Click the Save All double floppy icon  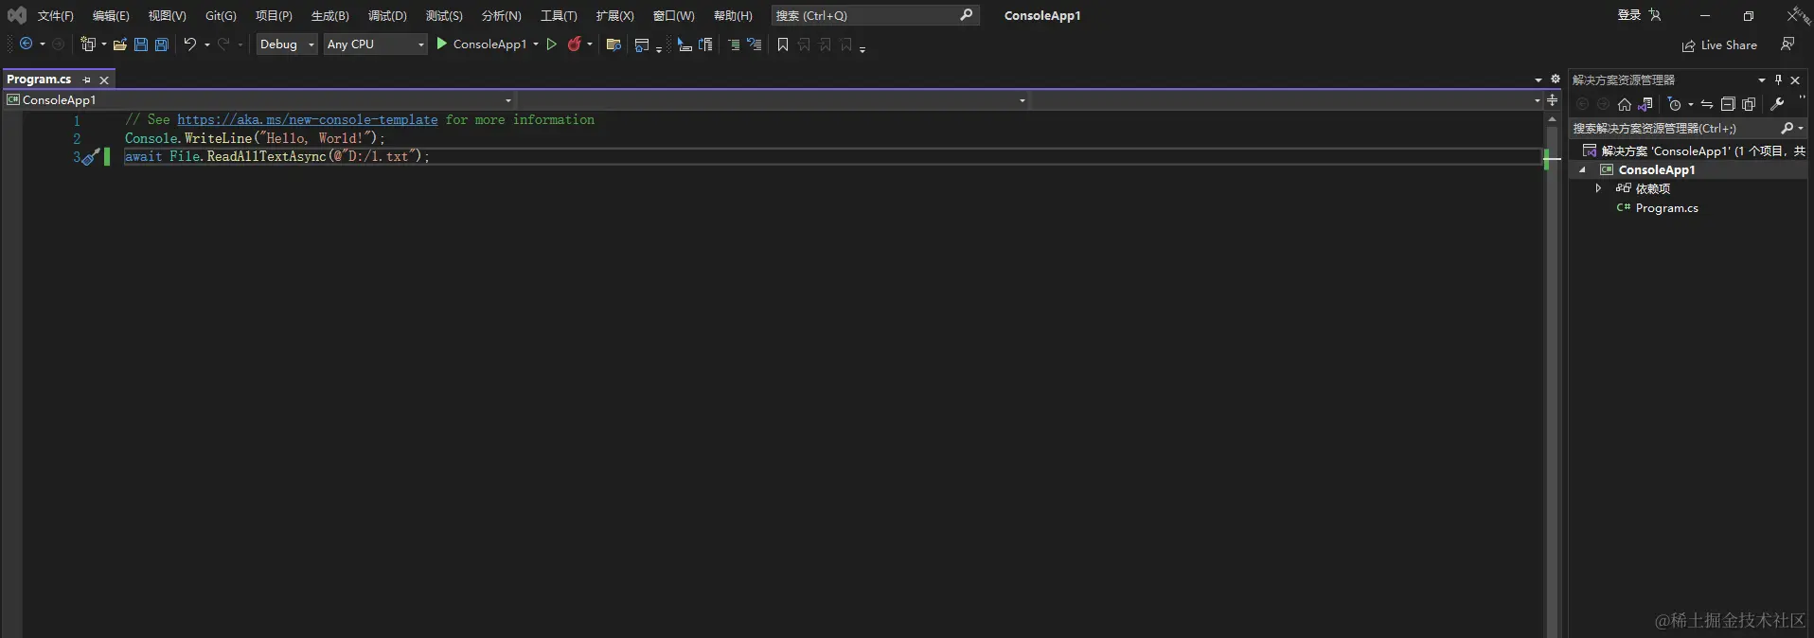click(162, 44)
